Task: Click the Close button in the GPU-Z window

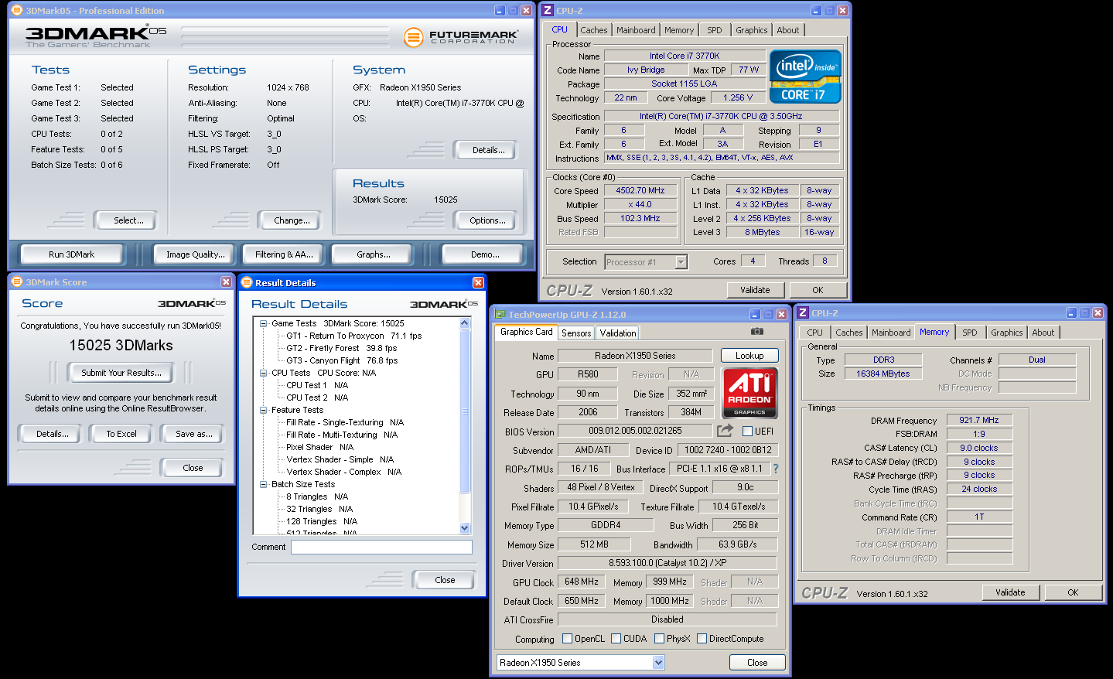Action: (x=757, y=663)
